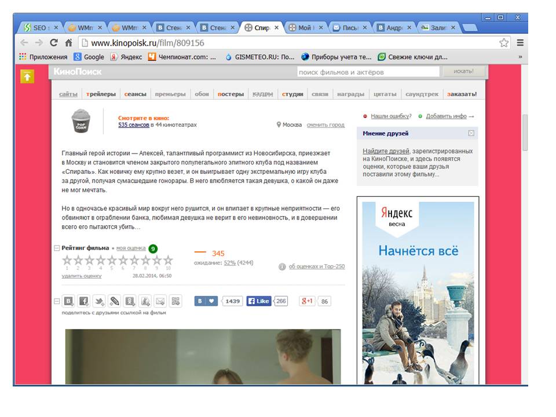Image resolution: width=556 pixels, height=417 pixels.
Task: Rate the film 3 stars
Action: click(89, 261)
